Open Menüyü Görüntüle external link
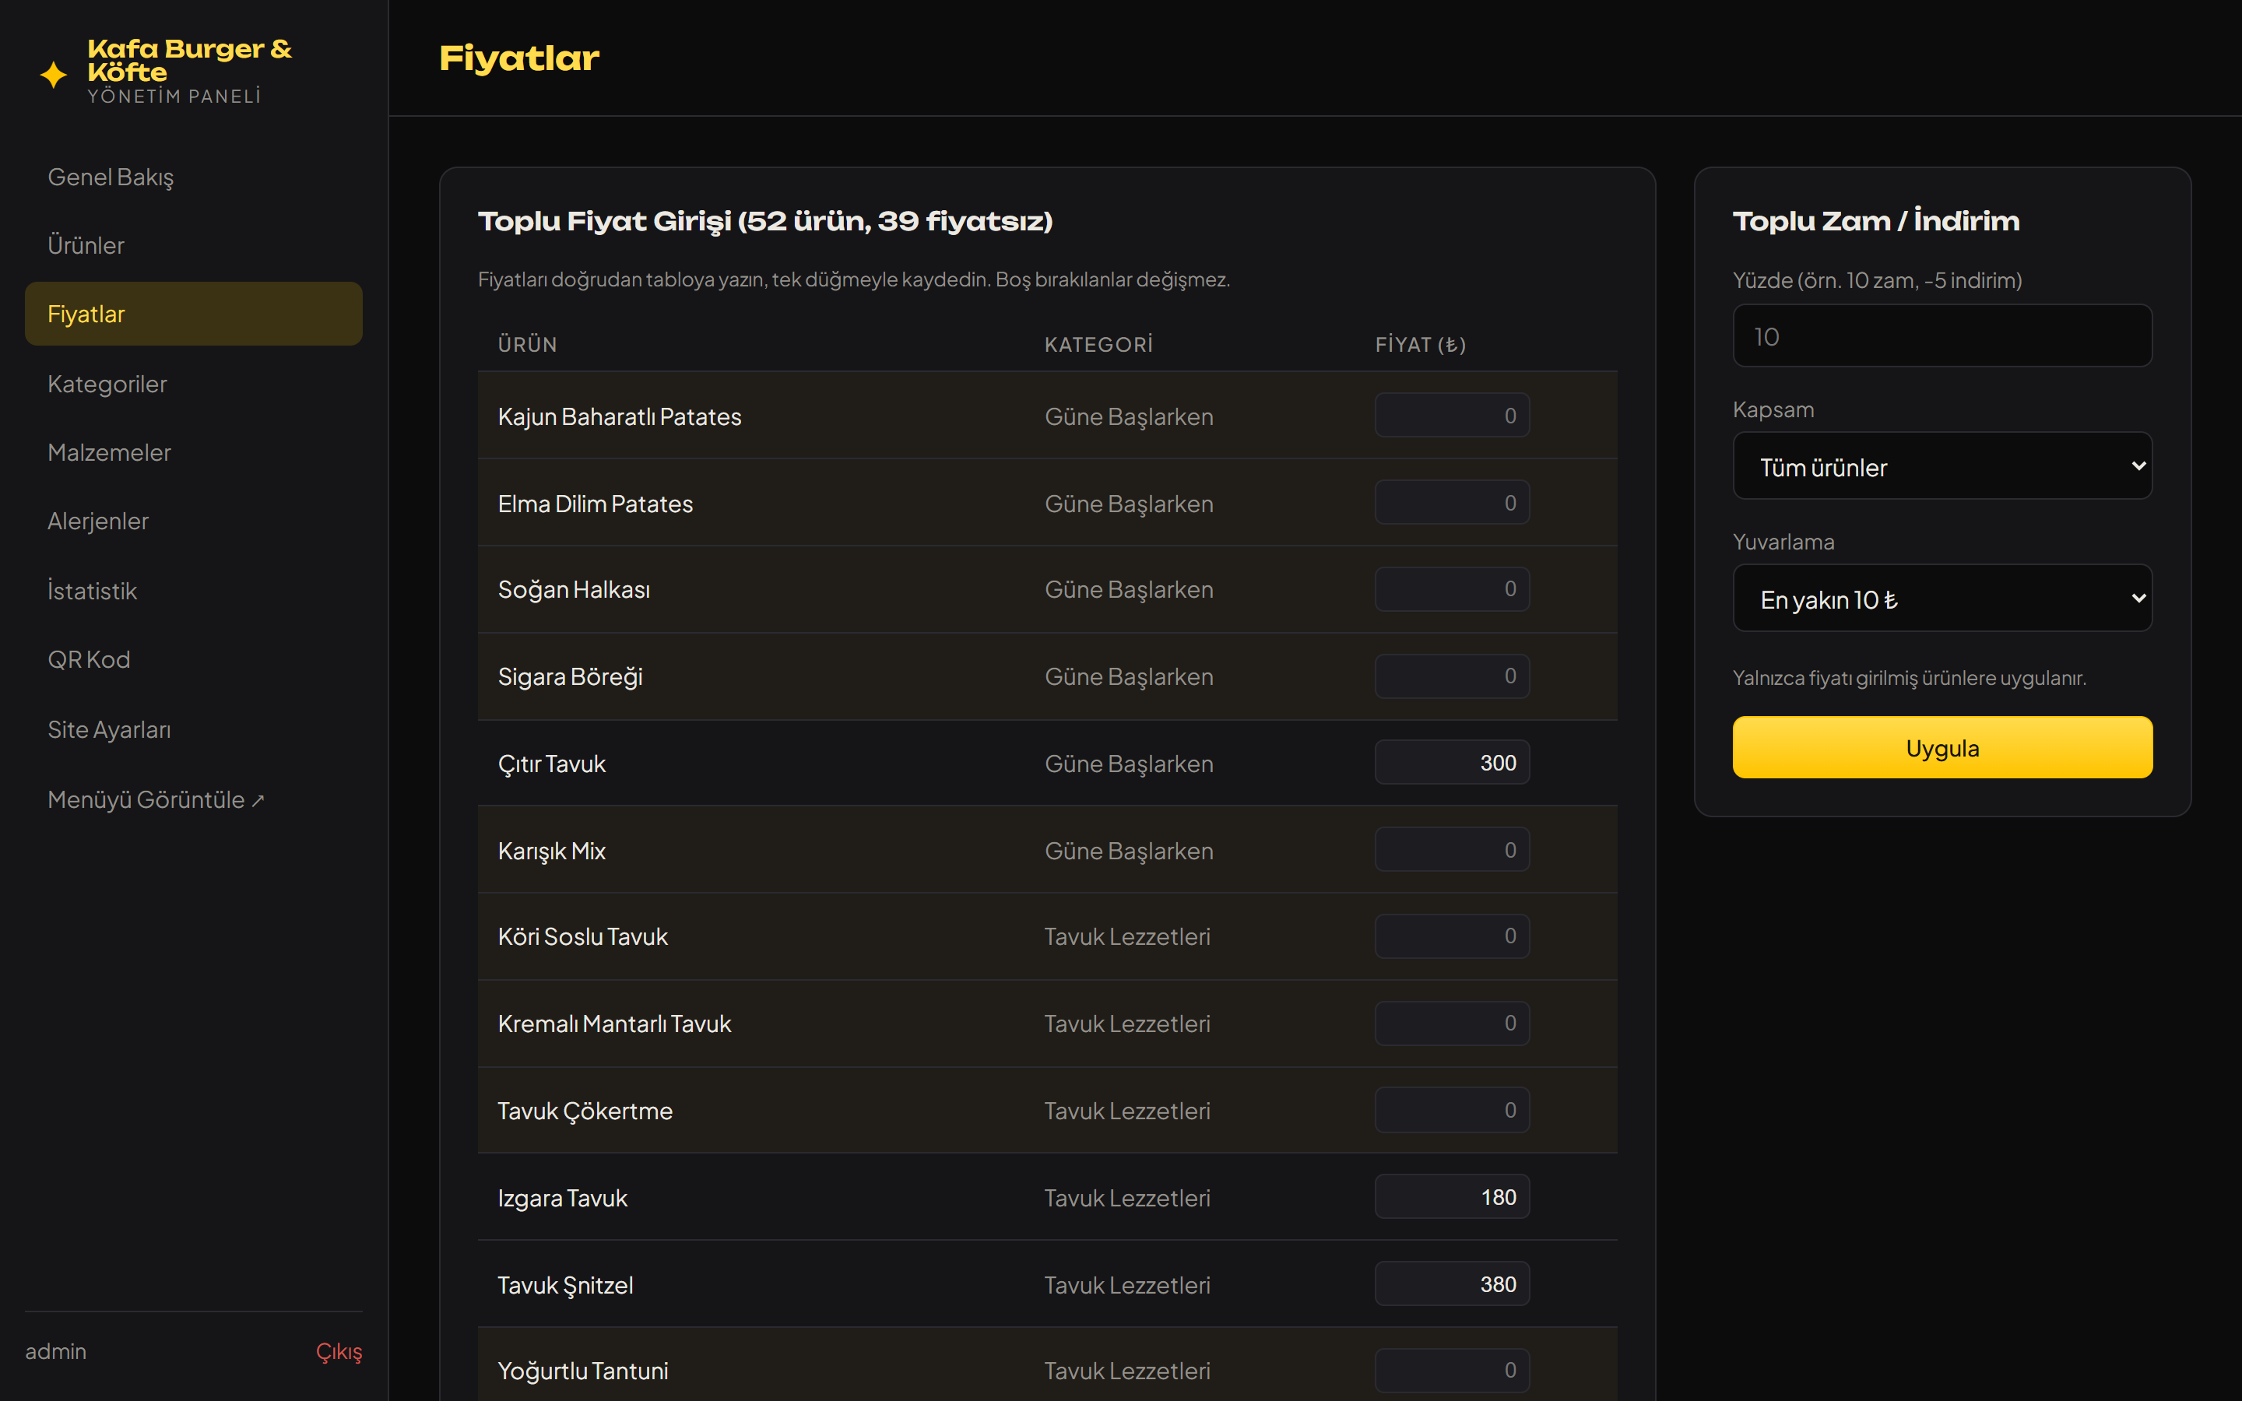This screenshot has height=1401, width=2242. click(x=194, y=799)
